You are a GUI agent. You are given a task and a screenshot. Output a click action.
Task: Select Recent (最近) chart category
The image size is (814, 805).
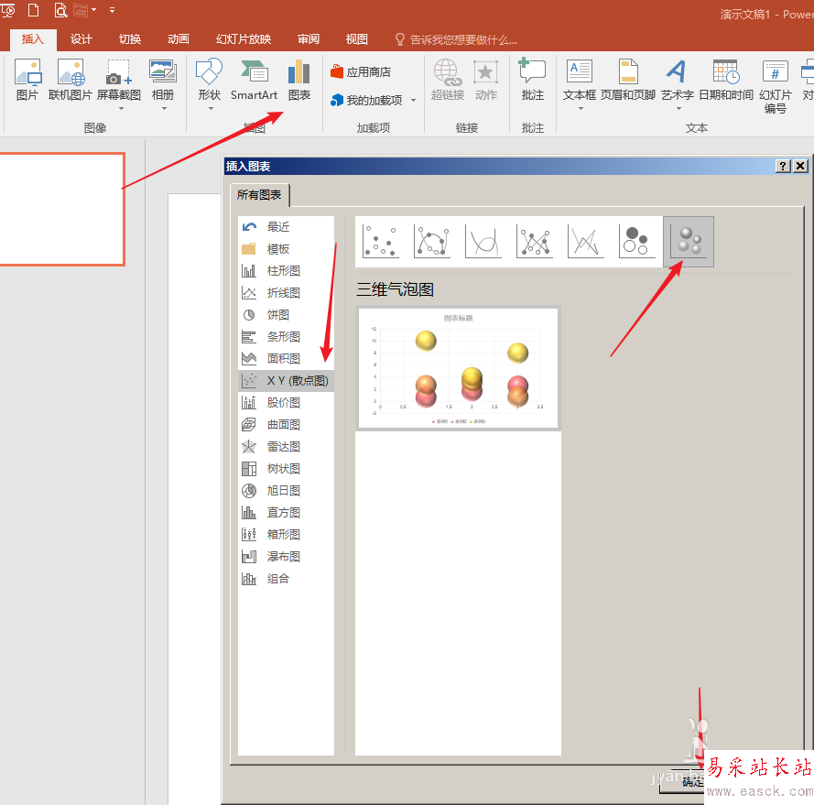tap(286, 226)
